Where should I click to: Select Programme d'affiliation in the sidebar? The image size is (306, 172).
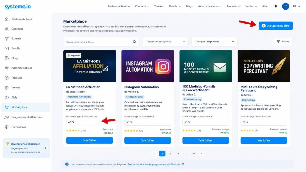(26, 117)
